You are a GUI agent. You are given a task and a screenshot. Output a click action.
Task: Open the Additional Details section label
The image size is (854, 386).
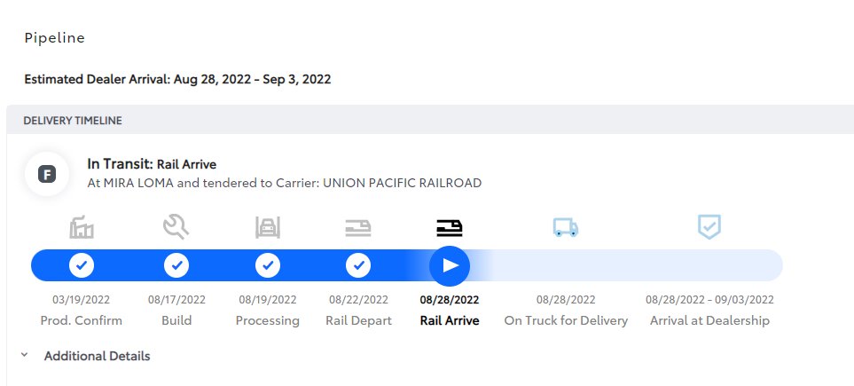click(97, 356)
